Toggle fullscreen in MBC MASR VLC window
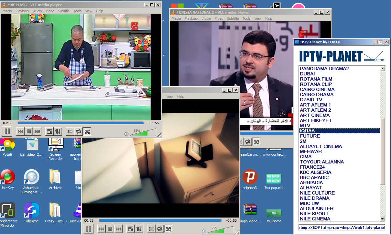 49,131
